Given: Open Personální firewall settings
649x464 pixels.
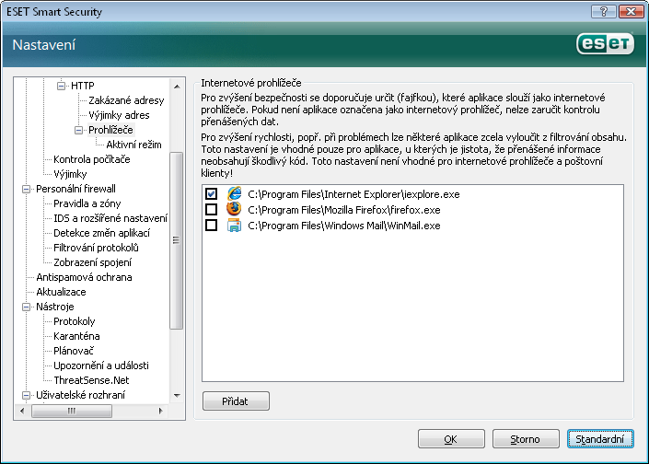Looking at the screenshot, I should click(75, 189).
